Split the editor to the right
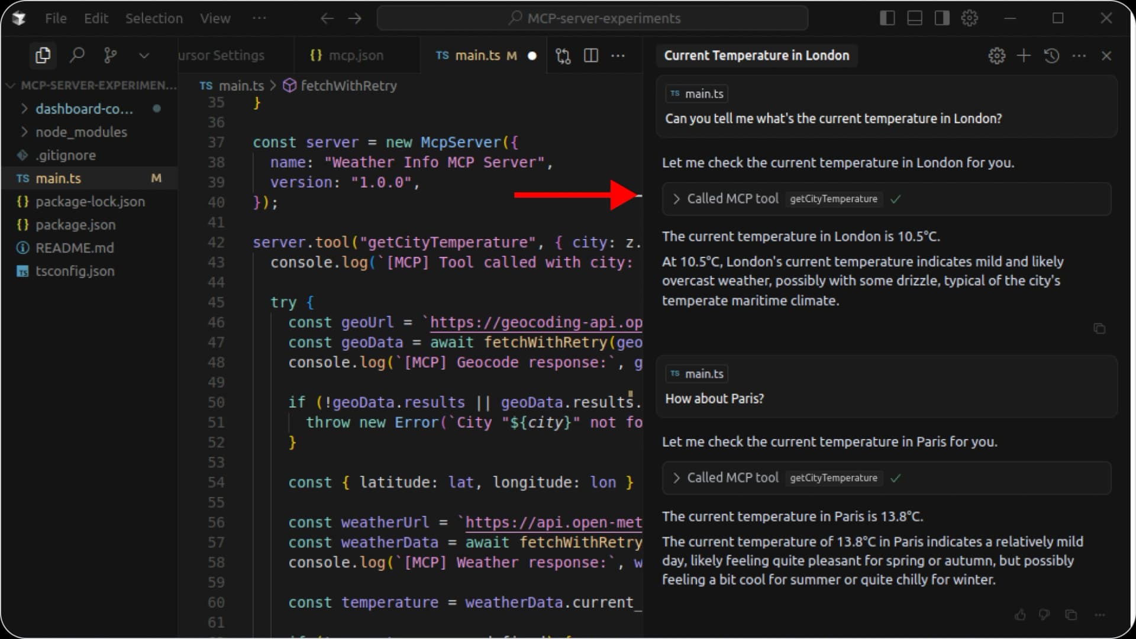1136x639 pixels. [591, 56]
